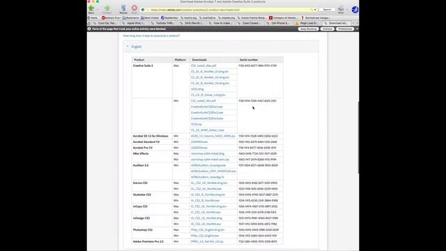Download CS2_Install_Mac.pdf
Image resolution: width=446 pixels, height=251 pixels.
click(x=203, y=66)
